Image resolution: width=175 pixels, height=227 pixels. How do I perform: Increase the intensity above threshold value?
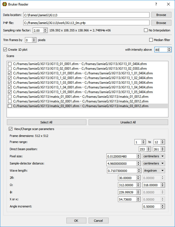[169, 48]
